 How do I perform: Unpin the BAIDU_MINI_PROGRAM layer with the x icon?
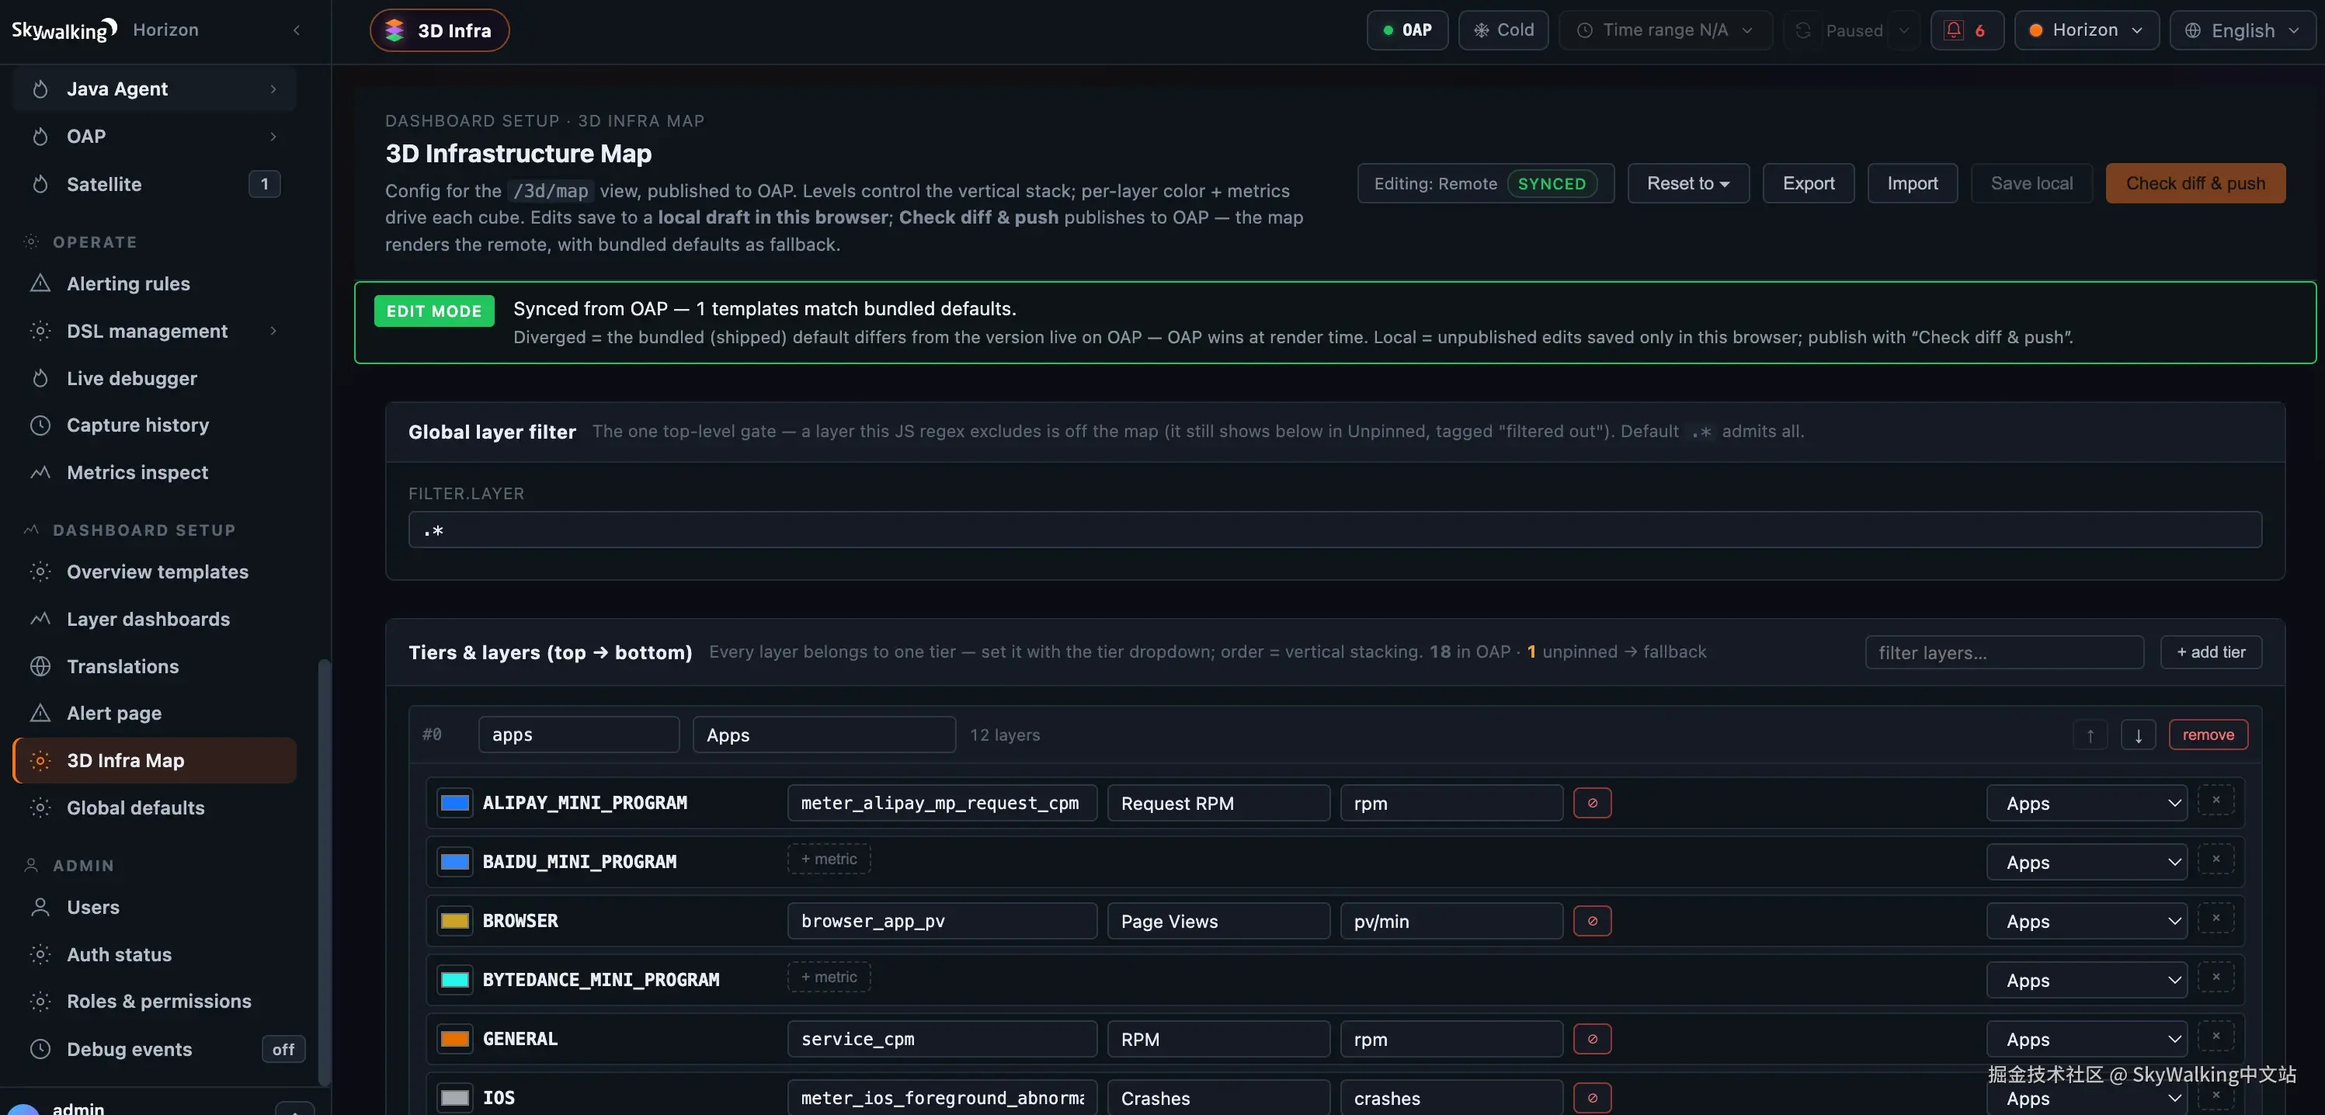pos(2216,859)
